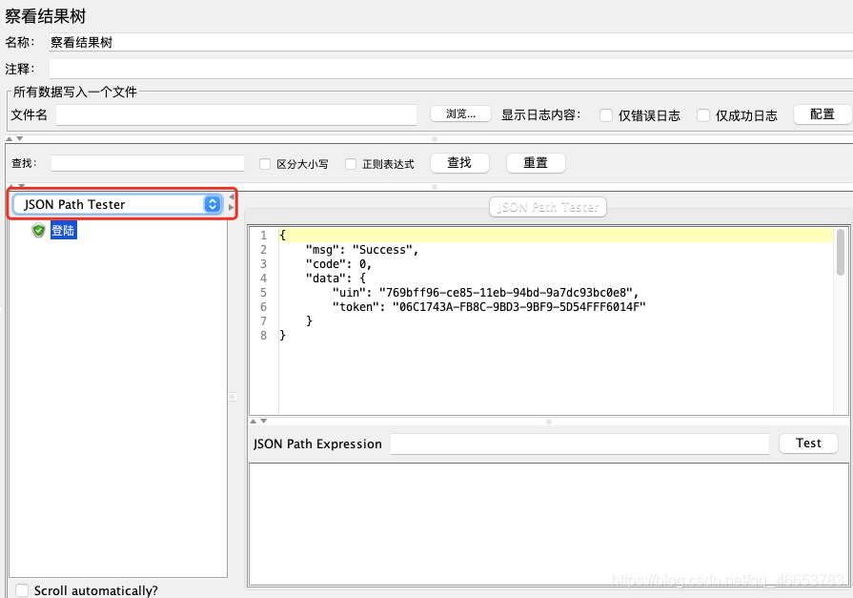Click the 查找 search button

[459, 163]
